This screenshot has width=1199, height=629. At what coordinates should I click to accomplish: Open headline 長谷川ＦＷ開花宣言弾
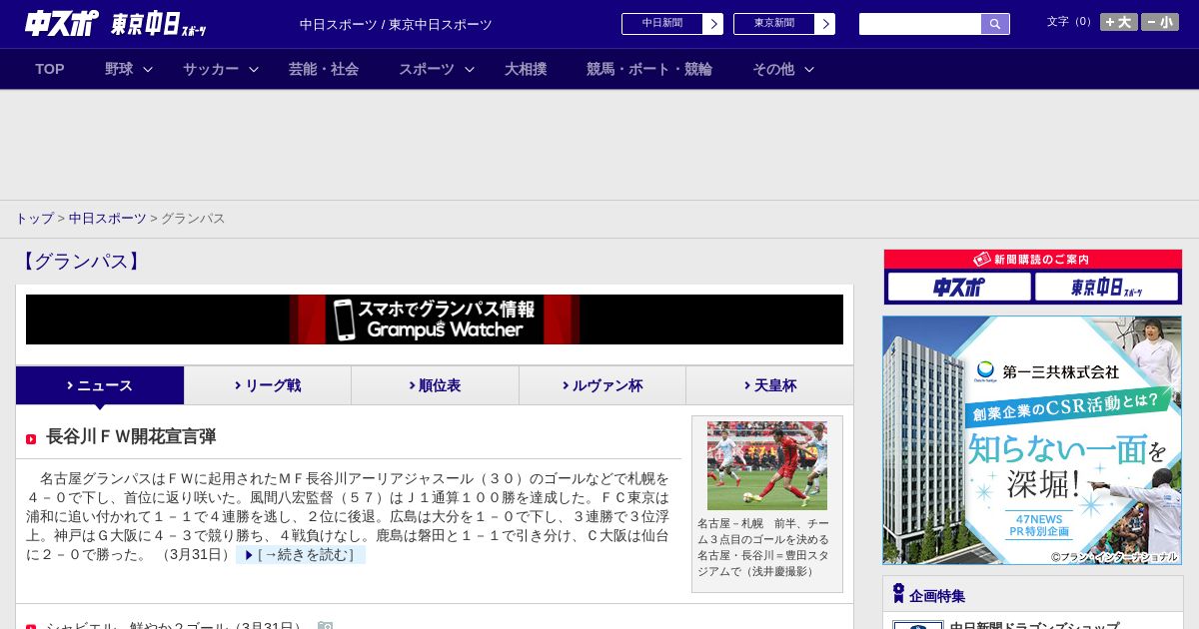click(131, 436)
